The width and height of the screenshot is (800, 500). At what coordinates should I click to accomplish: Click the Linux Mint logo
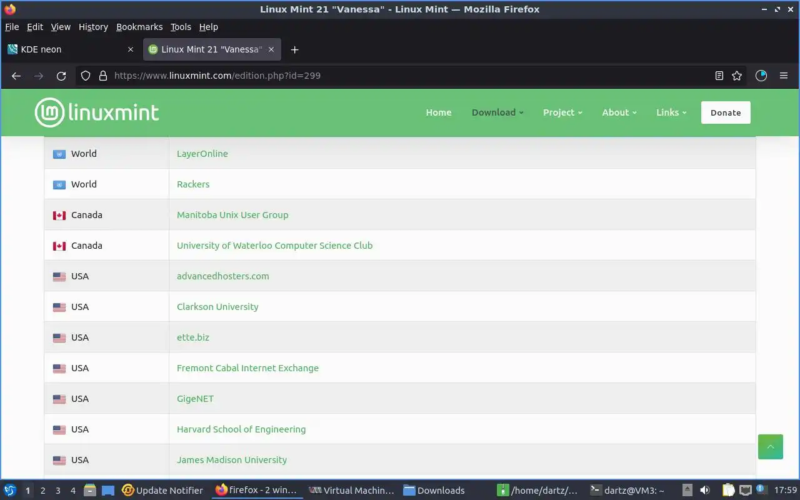pos(97,112)
